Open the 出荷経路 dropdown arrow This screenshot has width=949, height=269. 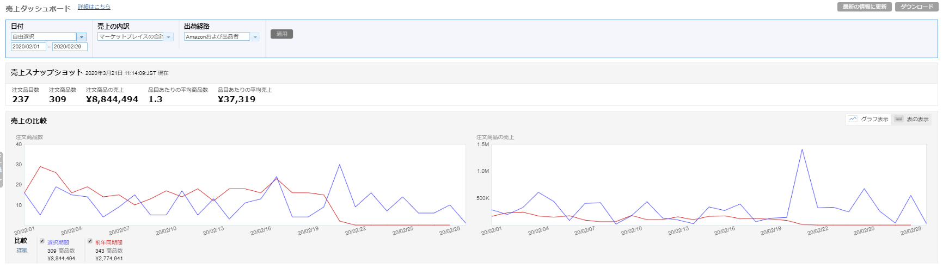[x=255, y=37]
